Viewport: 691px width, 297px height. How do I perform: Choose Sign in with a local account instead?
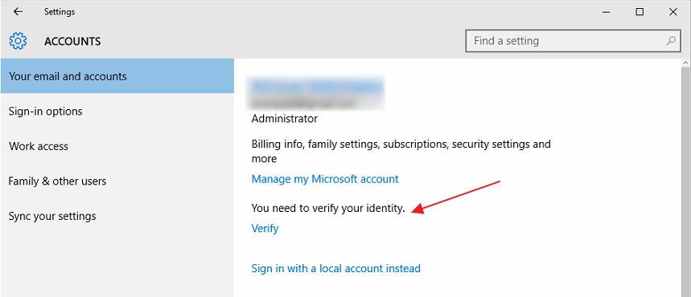[x=335, y=268]
